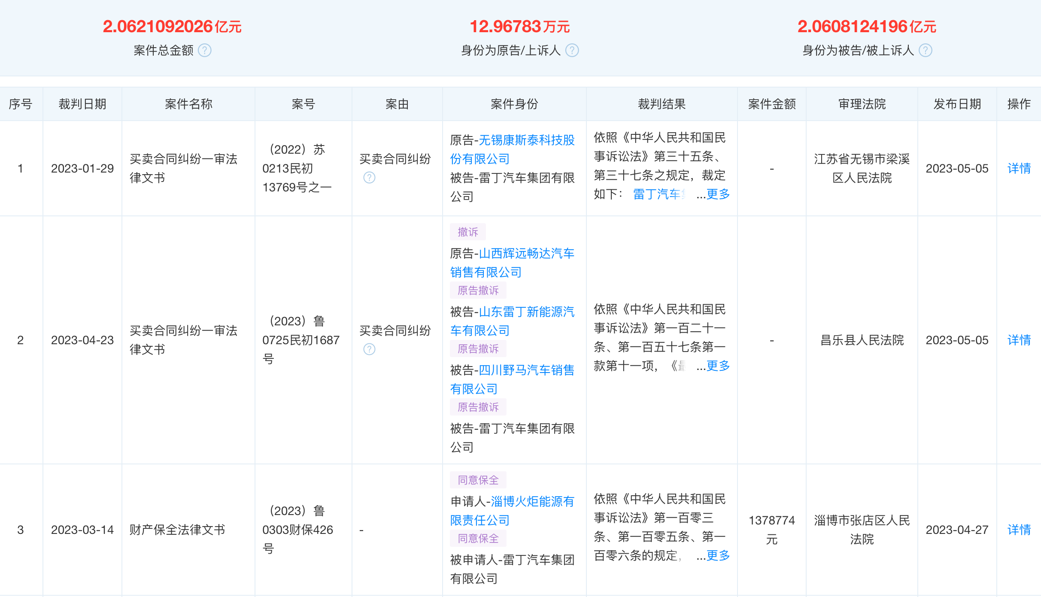1041x597 pixels.
Task: Expand 更多 for the 2023-01-29 verdict
Action: pos(718,194)
